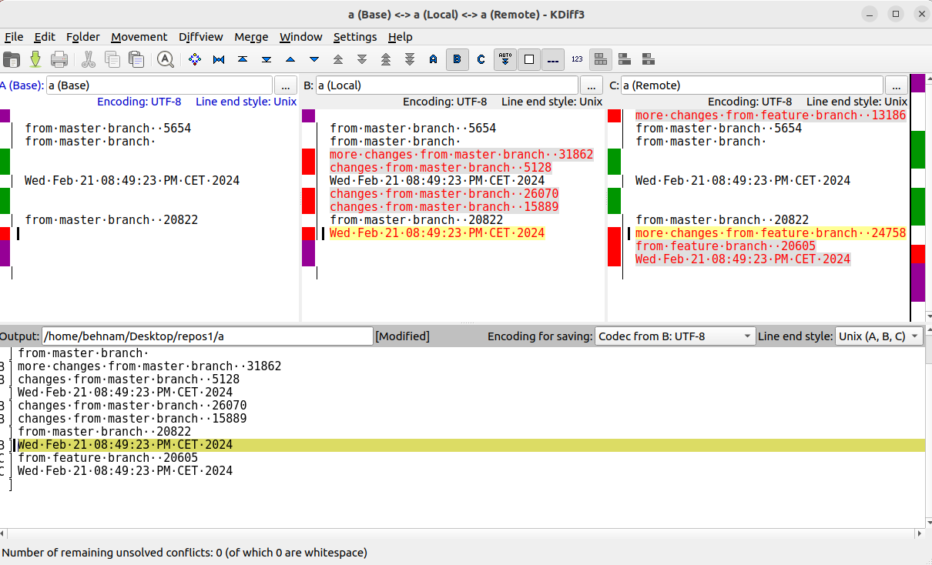
Task: Open the Merge menu
Action: point(251,37)
